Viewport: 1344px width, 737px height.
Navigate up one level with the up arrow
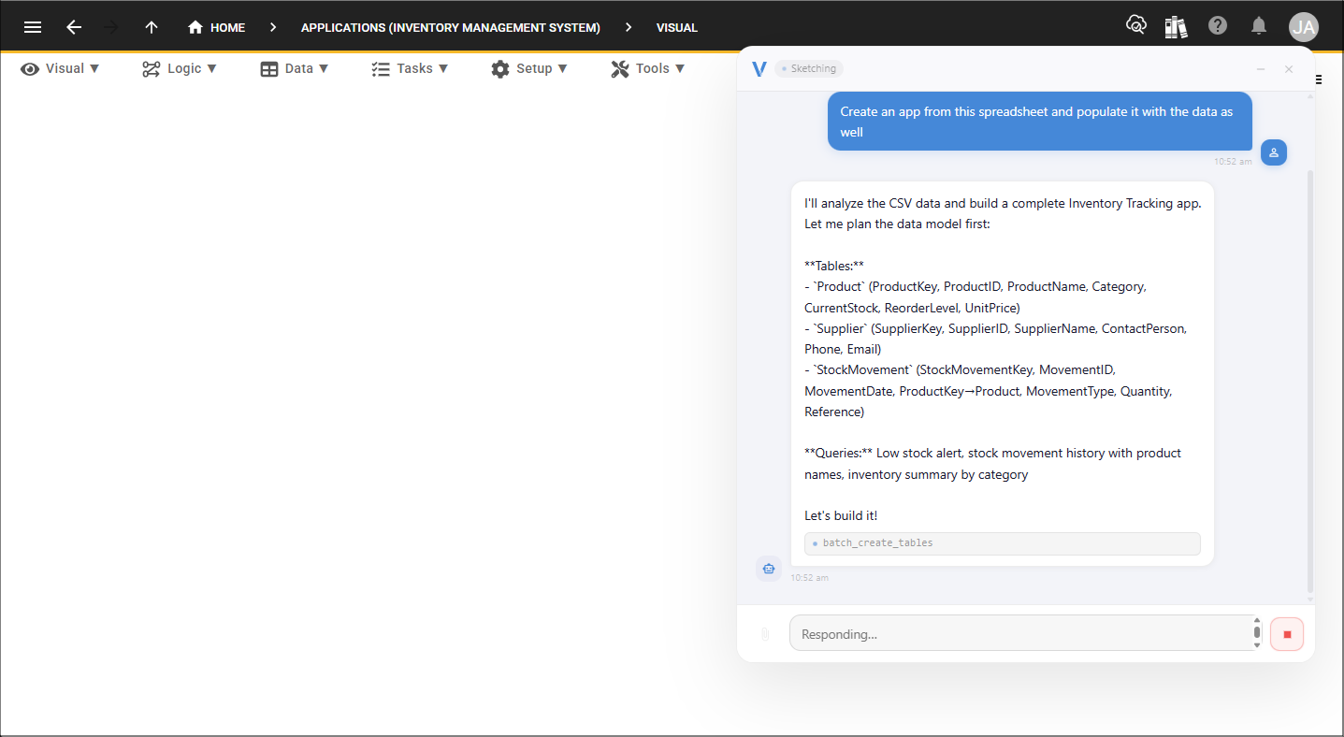[x=151, y=27]
